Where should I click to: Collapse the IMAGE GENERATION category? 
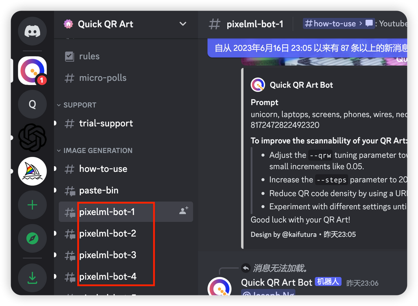tap(95, 150)
